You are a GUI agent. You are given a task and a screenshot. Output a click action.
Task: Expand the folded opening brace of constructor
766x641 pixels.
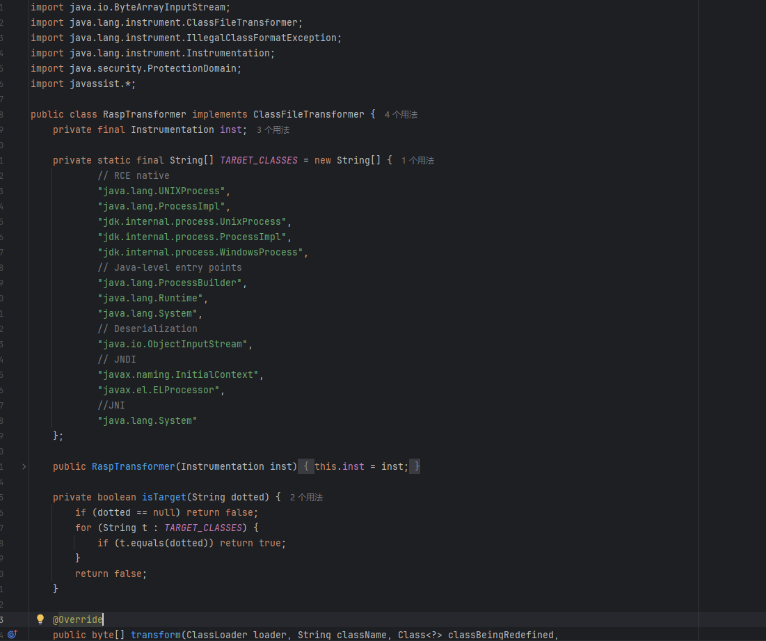coord(307,466)
